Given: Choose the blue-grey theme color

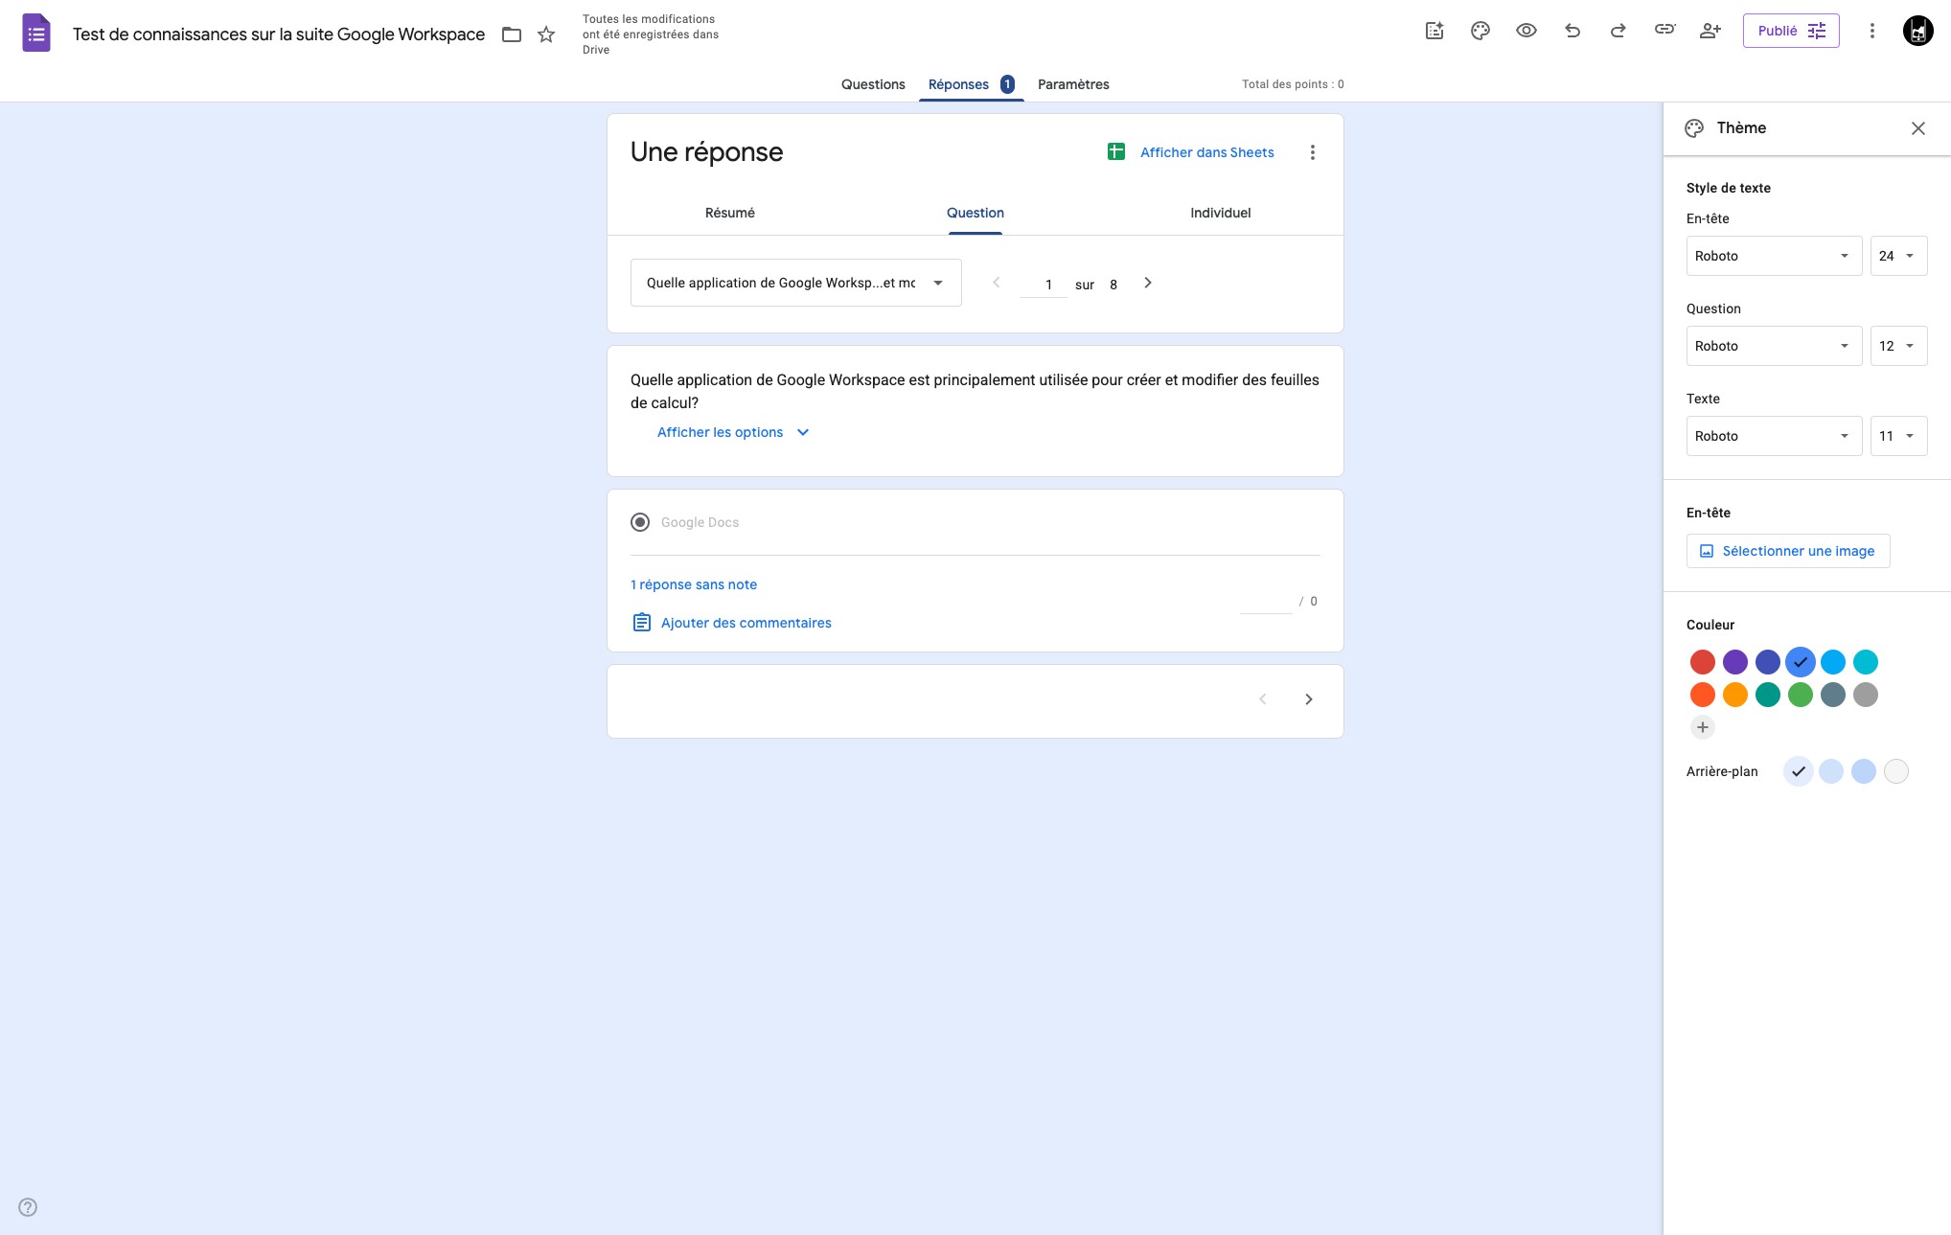Looking at the screenshot, I should [x=1833, y=695].
